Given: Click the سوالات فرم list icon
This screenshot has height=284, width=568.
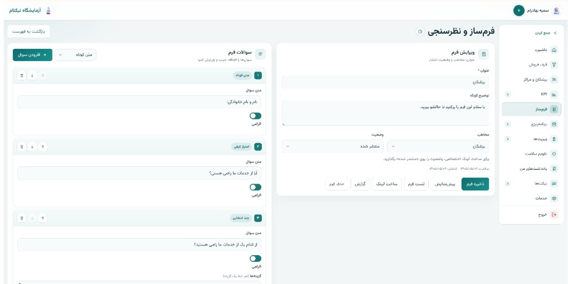Looking at the screenshot, I should pos(261,54).
